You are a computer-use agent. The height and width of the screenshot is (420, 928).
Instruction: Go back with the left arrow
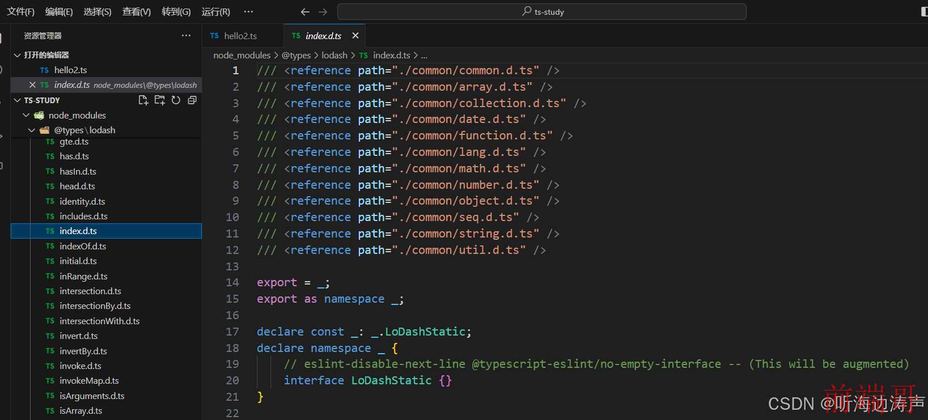coord(305,11)
